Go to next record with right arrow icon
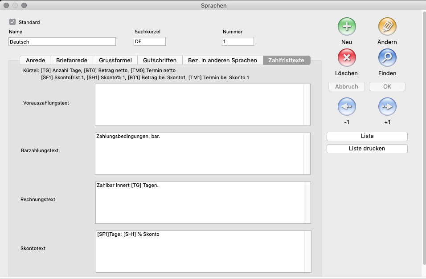Screen dimensions: 426x279 pyautogui.click(x=387, y=107)
